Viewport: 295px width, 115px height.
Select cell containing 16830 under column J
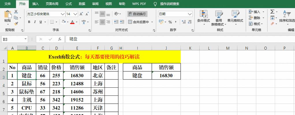click(x=166, y=76)
